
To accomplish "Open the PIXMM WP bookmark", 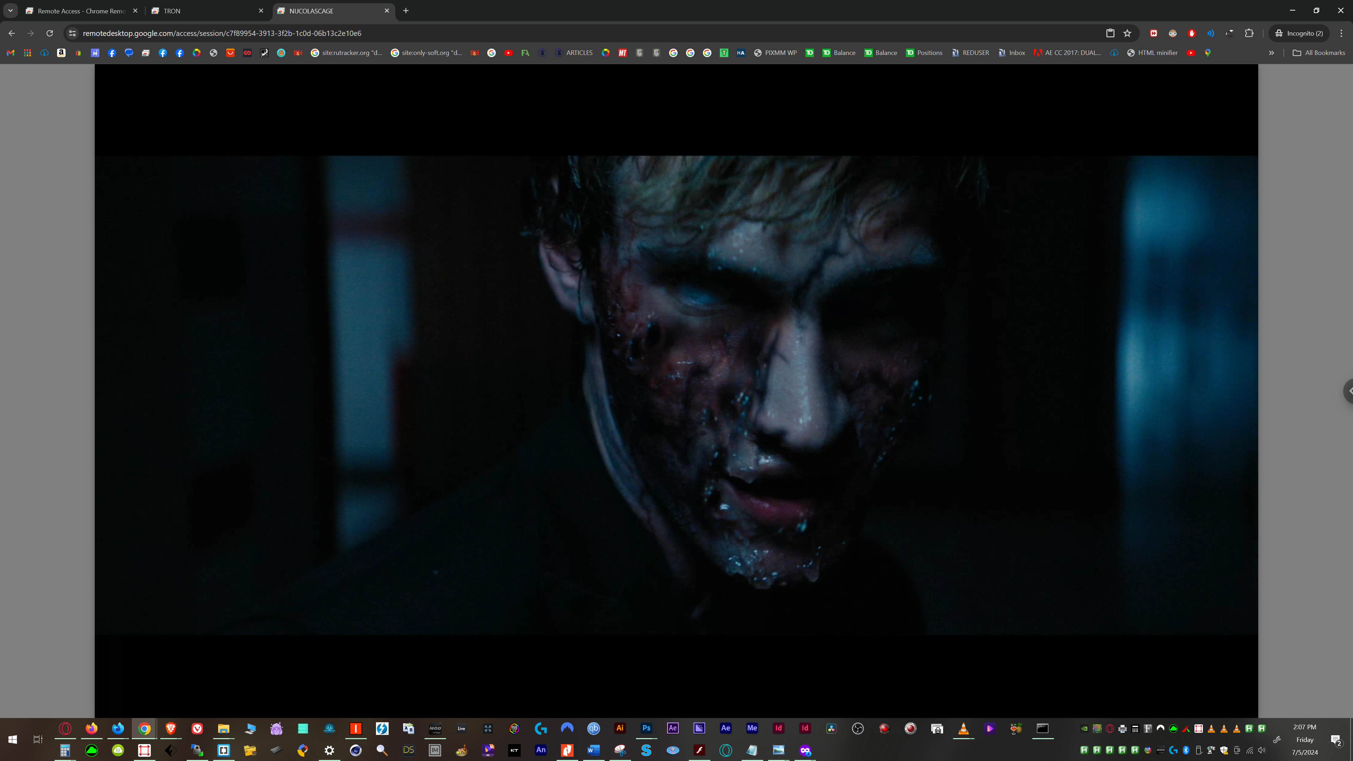I will pos(775,52).
